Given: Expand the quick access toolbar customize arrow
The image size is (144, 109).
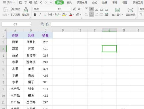Looking at the screenshot, I should click(51, 3).
